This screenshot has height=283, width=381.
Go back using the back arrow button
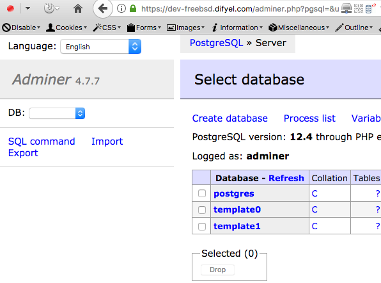click(x=103, y=9)
